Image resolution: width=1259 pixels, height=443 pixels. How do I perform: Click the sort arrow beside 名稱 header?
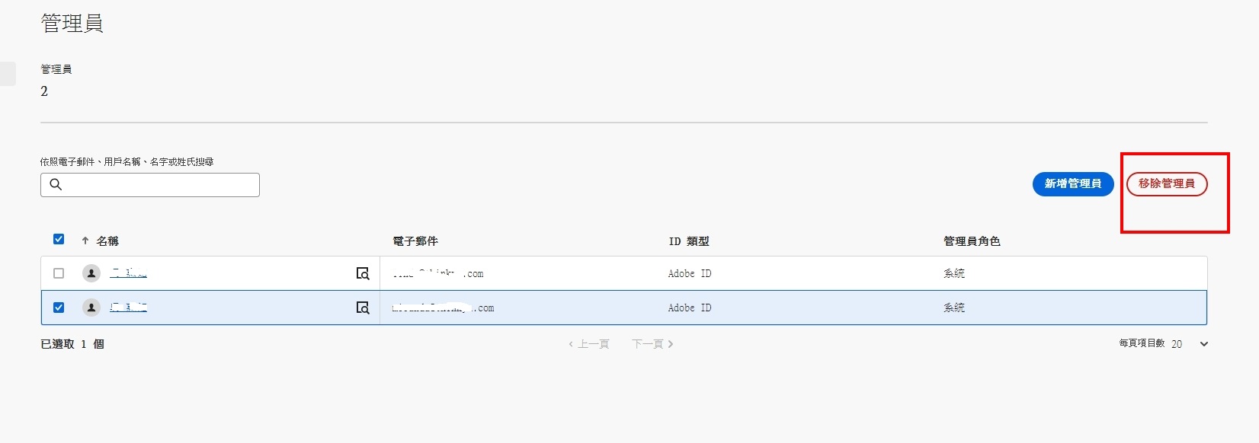[85, 241]
